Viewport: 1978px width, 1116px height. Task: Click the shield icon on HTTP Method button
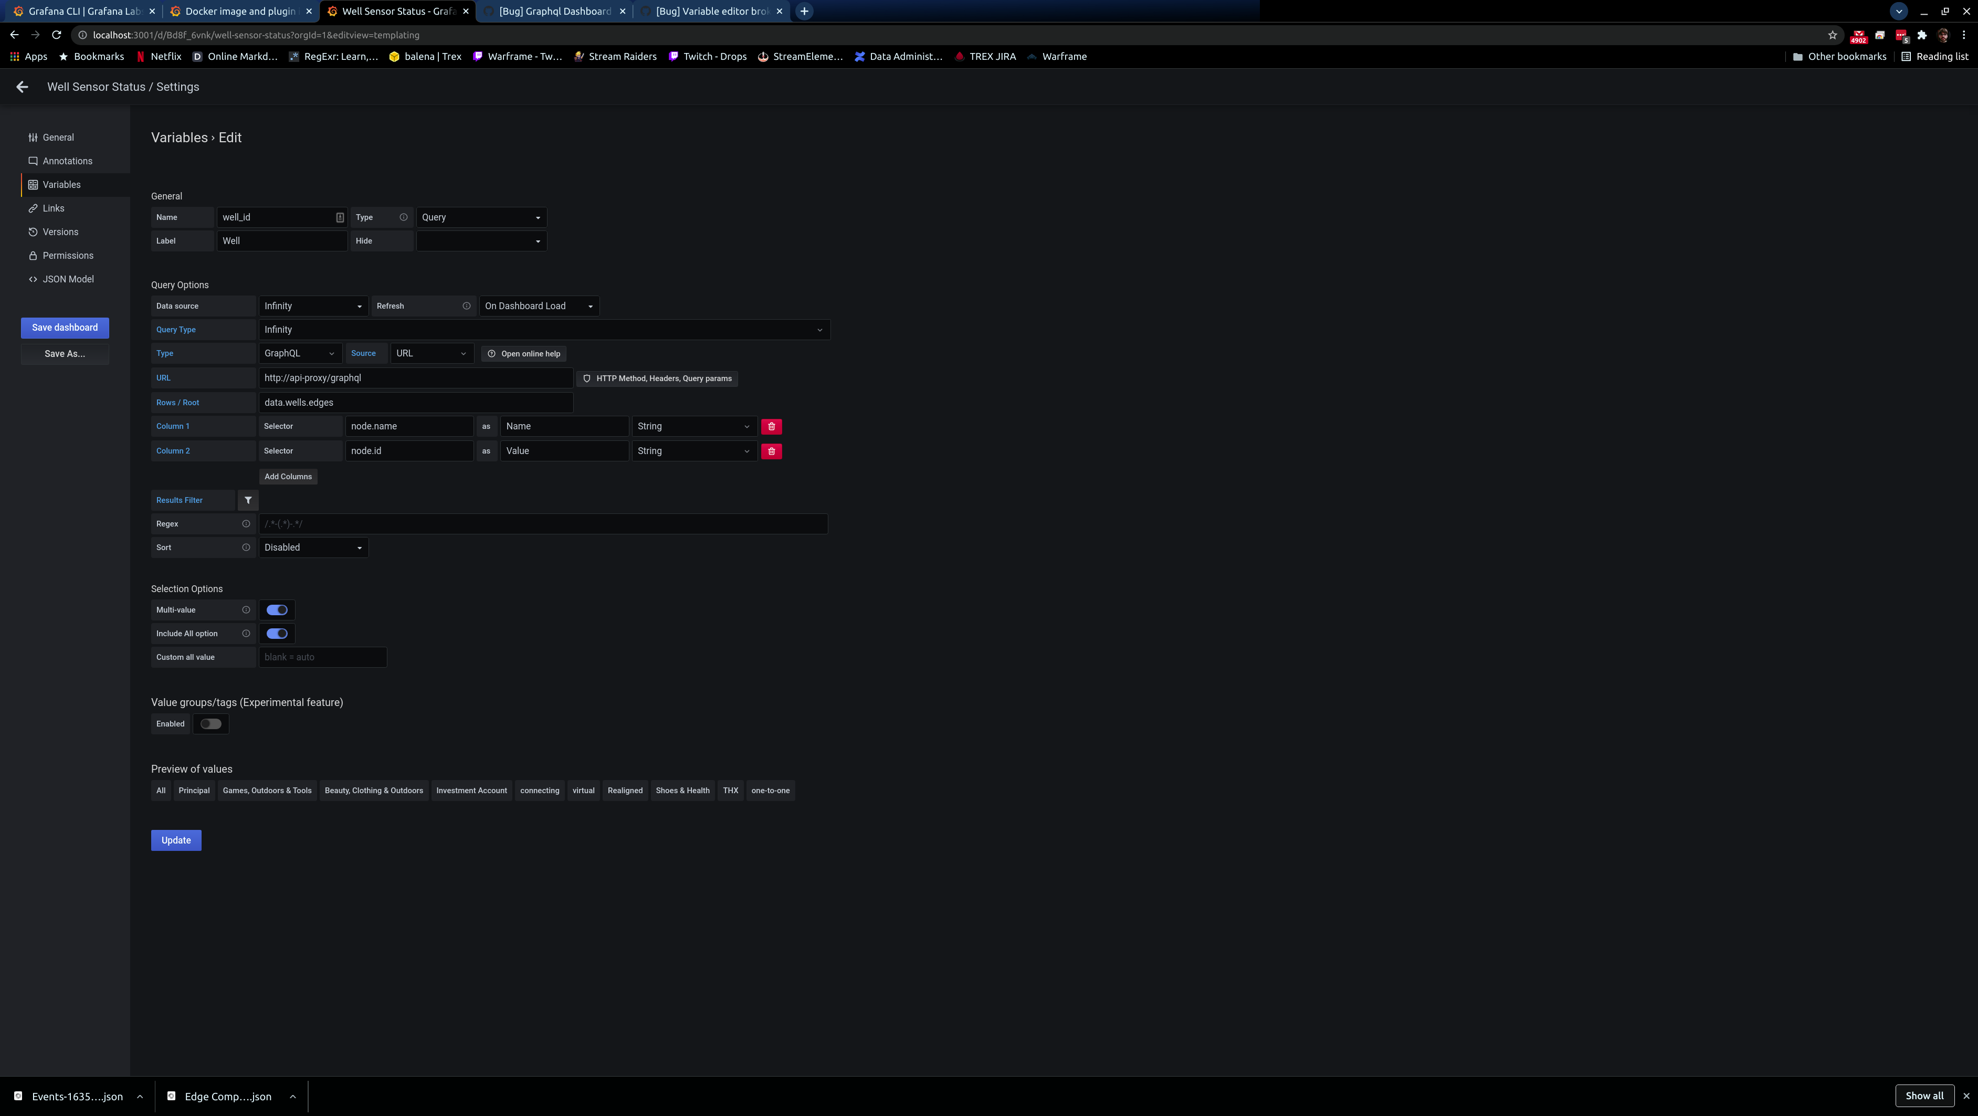(x=587, y=378)
